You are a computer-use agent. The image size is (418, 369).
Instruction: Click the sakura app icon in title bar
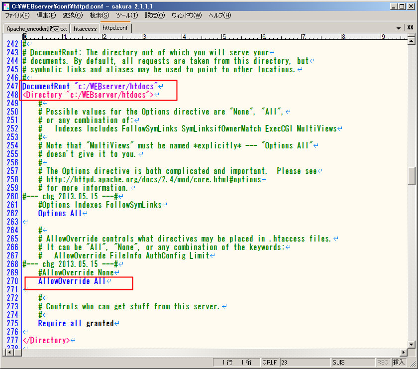coord(6,6)
